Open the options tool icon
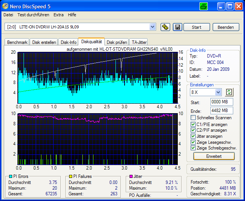 coord(165,27)
